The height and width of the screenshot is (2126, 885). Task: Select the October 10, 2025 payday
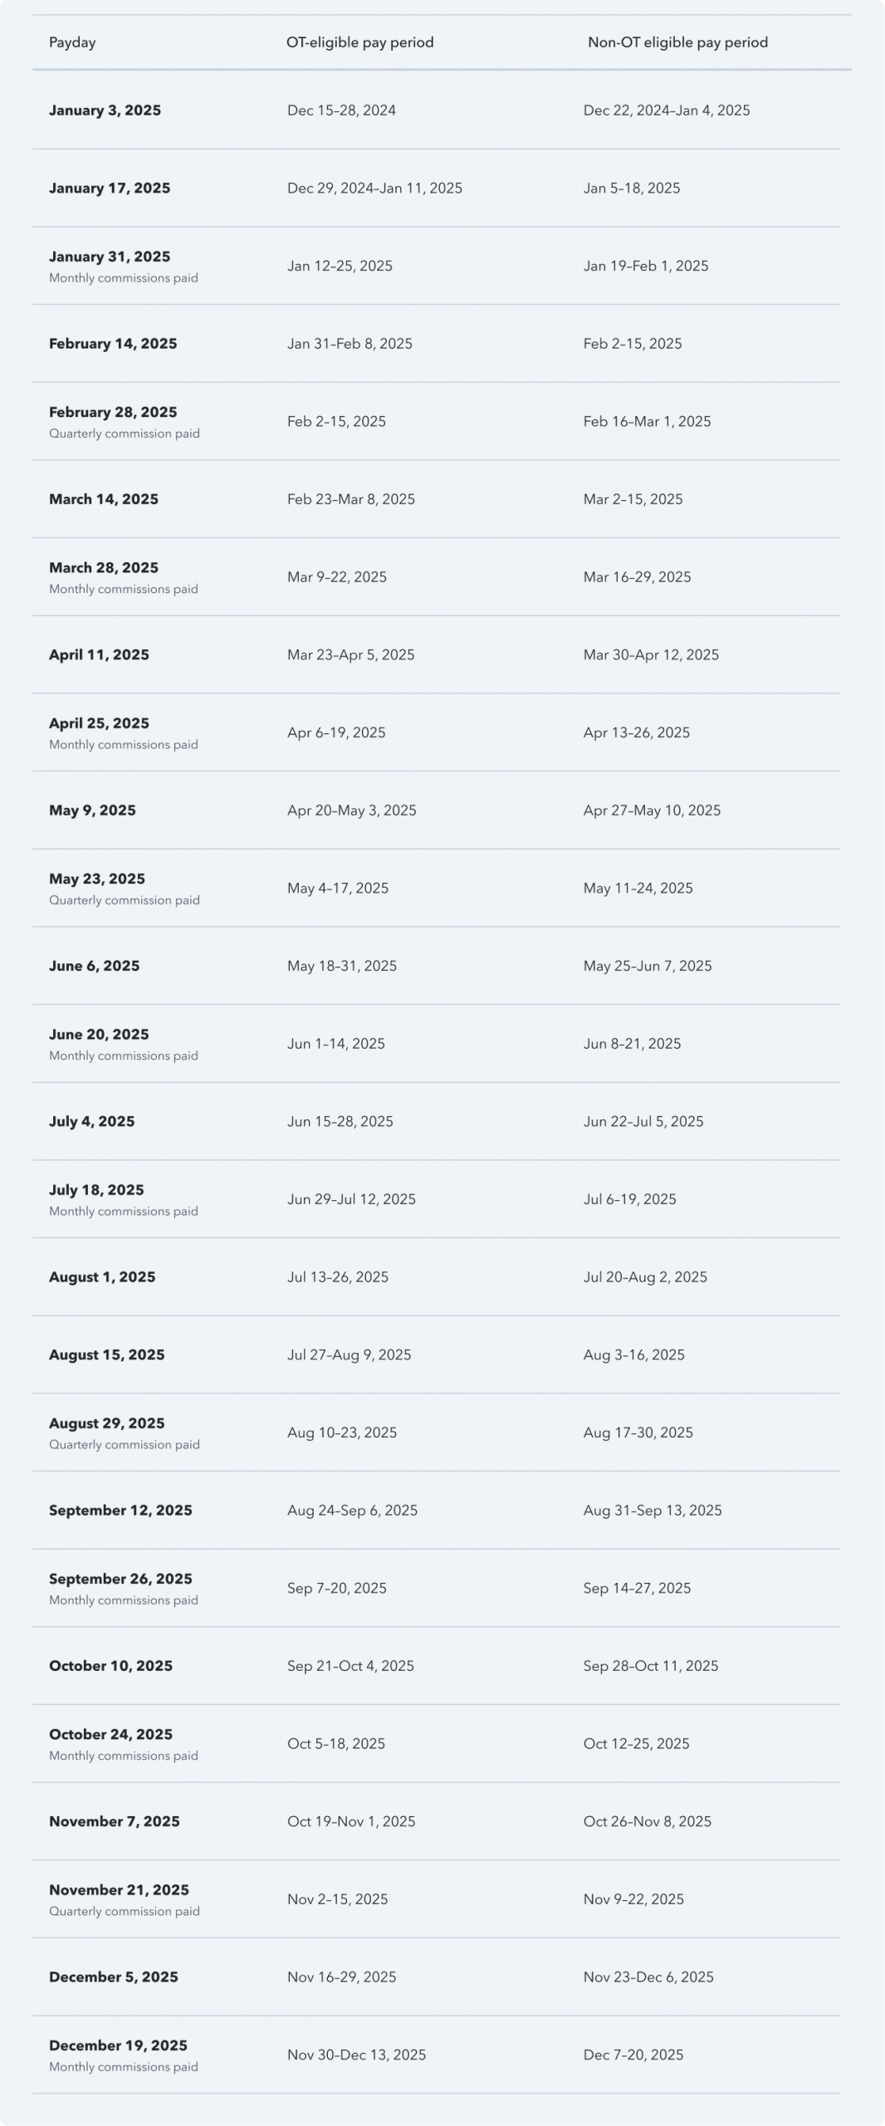click(x=110, y=1666)
